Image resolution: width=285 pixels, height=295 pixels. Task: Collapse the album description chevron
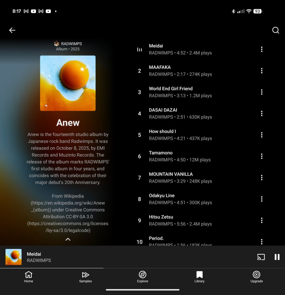[68, 239]
